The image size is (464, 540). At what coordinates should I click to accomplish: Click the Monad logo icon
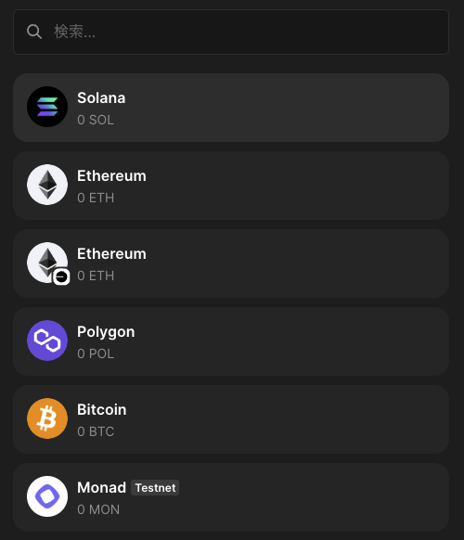(x=47, y=496)
